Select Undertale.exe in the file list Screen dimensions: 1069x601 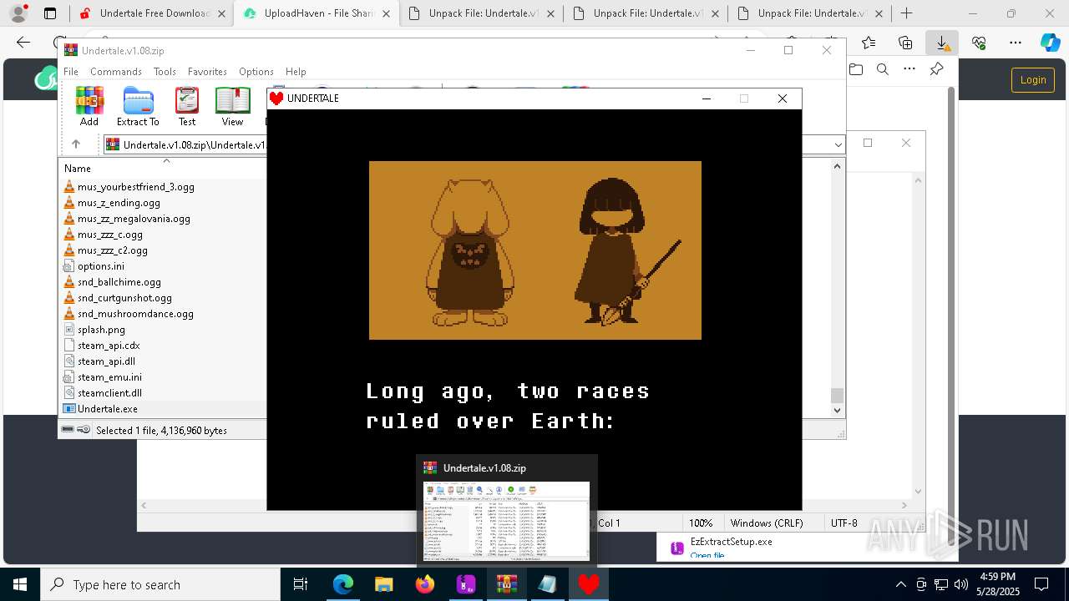[x=100, y=409]
